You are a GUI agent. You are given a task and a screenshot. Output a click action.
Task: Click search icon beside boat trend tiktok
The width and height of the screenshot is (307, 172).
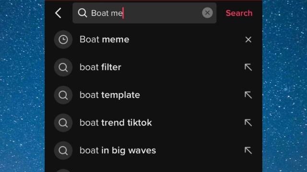(x=63, y=123)
